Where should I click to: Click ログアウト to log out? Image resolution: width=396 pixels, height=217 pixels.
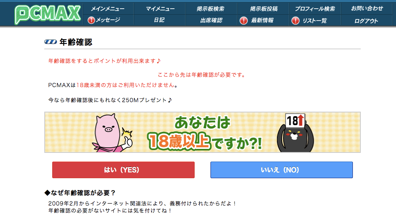coord(366,21)
